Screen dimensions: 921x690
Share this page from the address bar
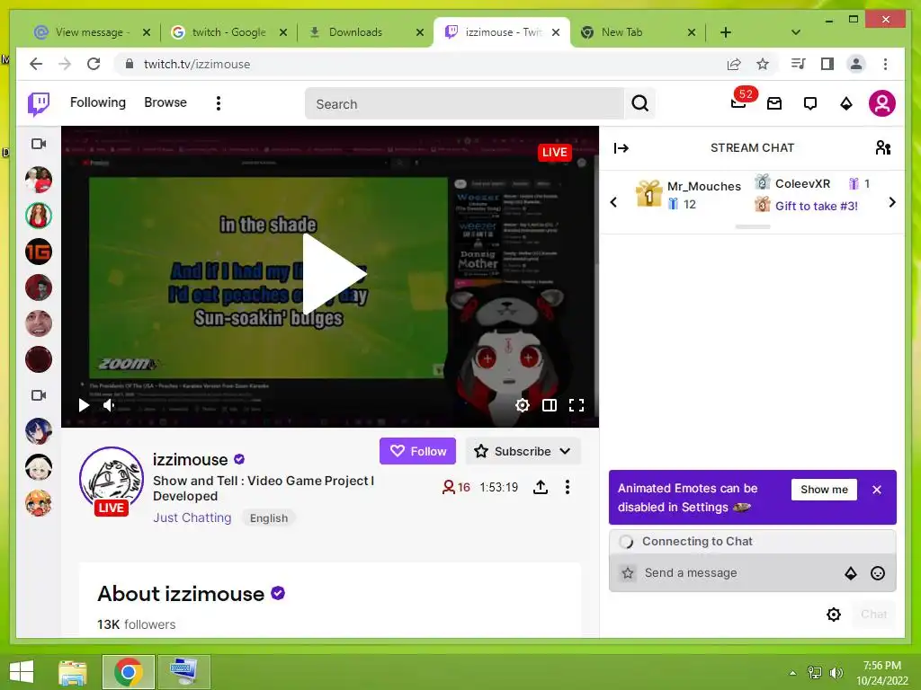tap(734, 64)
